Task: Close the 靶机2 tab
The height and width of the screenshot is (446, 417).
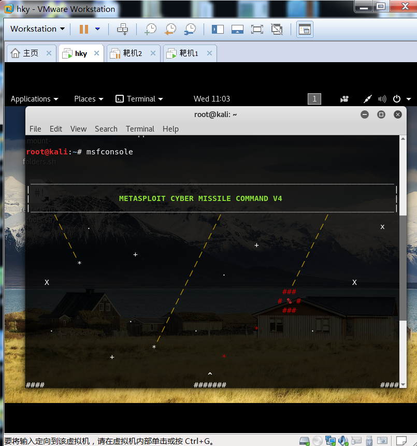Action: click(x=153, y=53)
